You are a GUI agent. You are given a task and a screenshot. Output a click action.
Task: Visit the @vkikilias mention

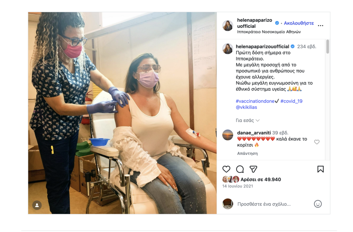coord(246,107)
